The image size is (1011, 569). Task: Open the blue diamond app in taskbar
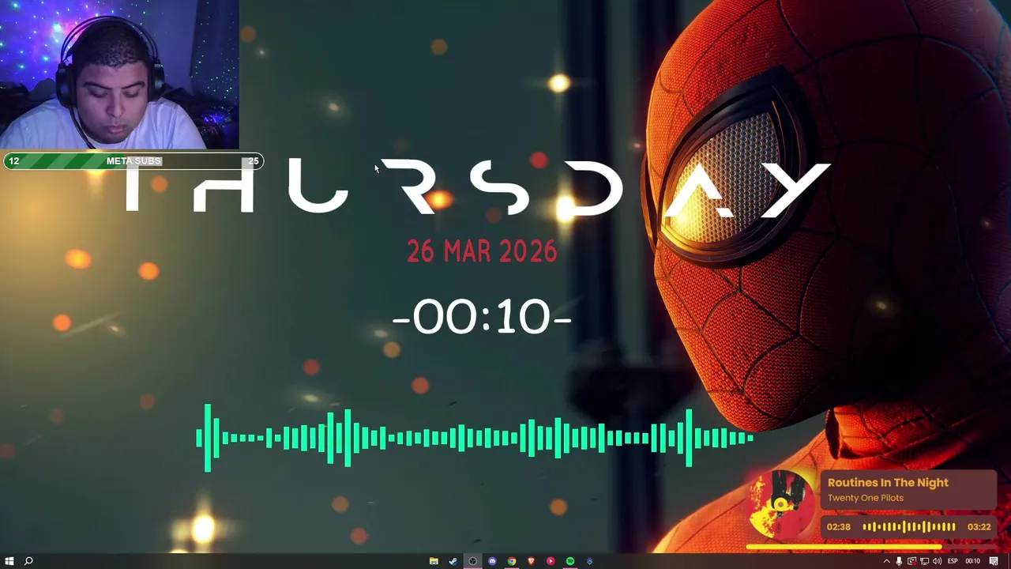click(x=589, y=561)
